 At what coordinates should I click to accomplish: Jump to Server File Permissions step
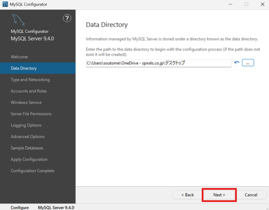coord(31,114)
